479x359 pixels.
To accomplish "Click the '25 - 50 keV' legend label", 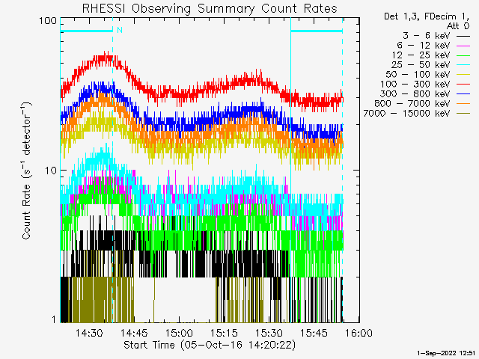I will click(421, 65).
